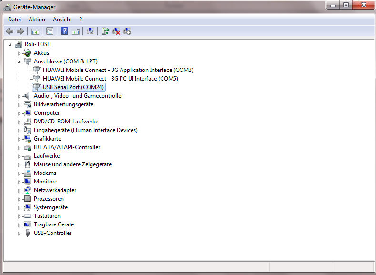376x275 pixels.
Task: Click the Forward arrow toolbar button
Action: [20, 31]
